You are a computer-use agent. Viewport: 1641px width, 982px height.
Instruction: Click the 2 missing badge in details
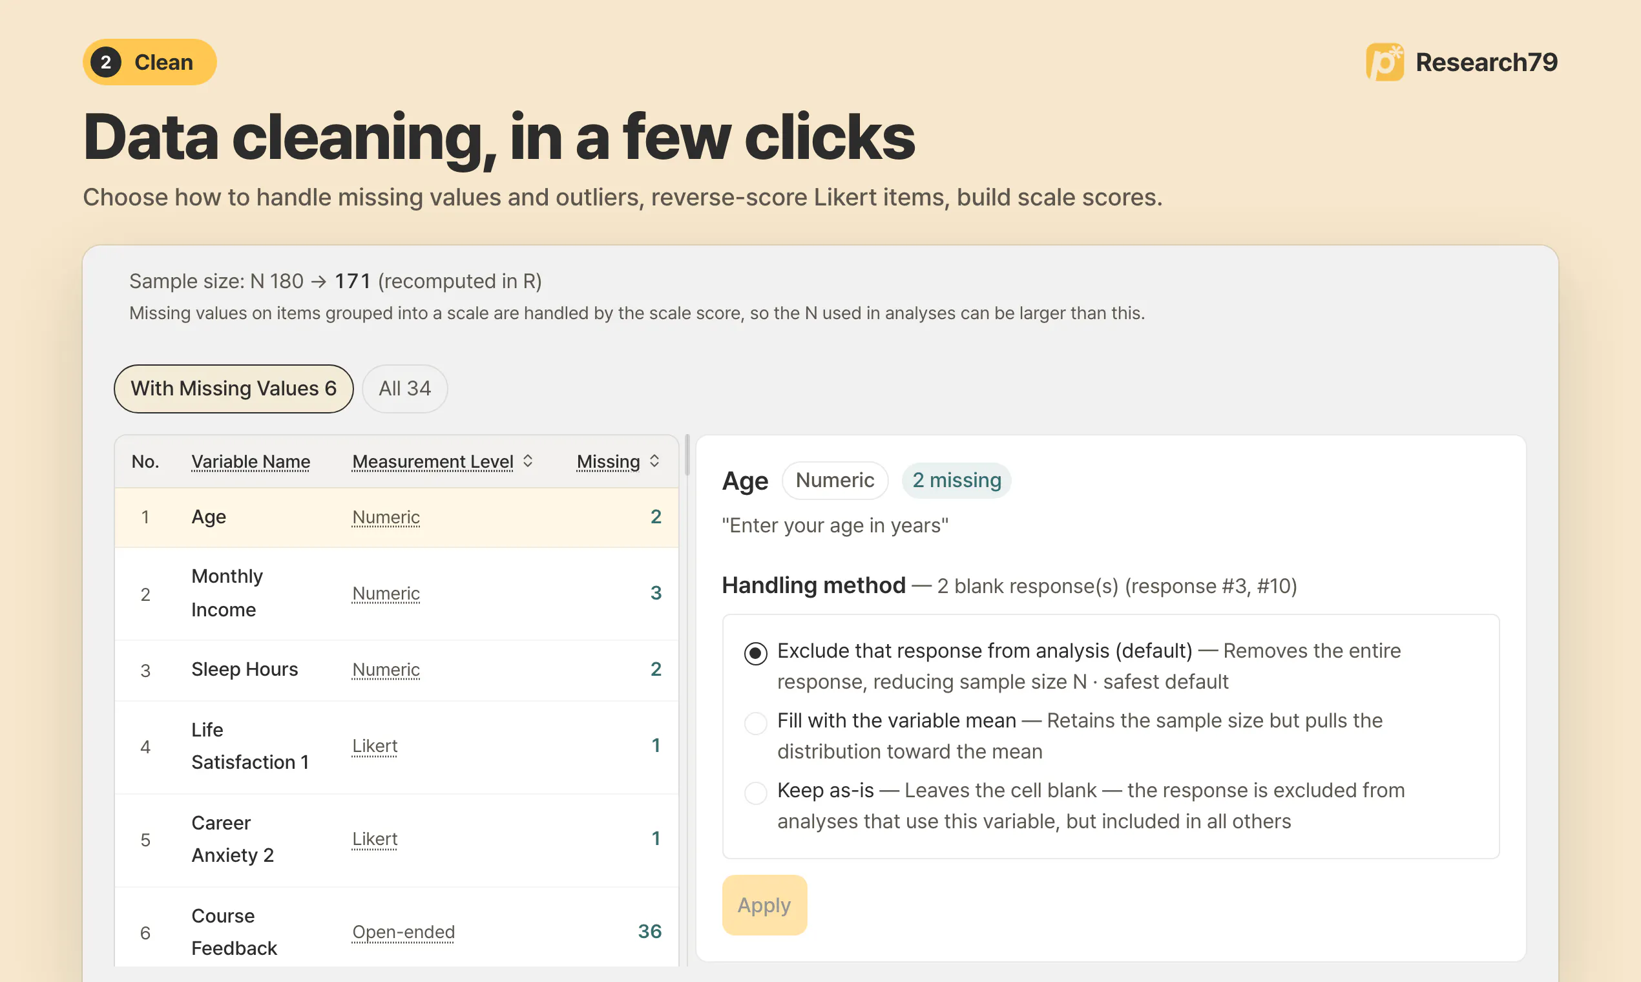click(956, 480)
